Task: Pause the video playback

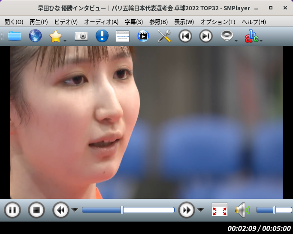Action: point(12,210)
